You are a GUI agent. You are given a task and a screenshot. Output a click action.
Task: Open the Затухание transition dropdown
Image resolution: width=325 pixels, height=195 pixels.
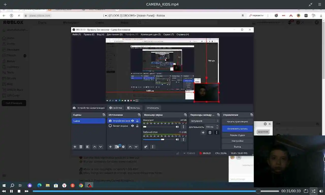[204, 121]
